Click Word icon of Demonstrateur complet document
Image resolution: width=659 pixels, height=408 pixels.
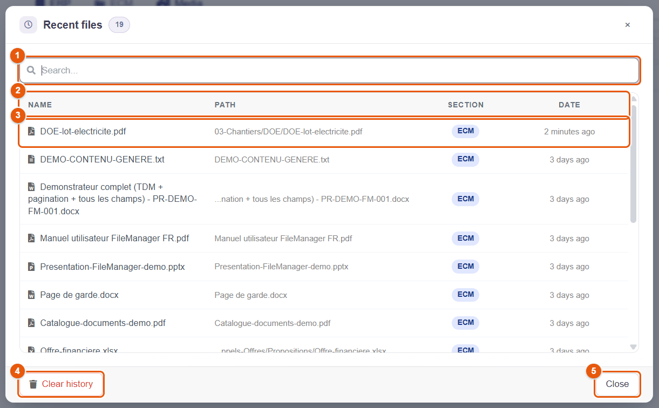(31, 187)
